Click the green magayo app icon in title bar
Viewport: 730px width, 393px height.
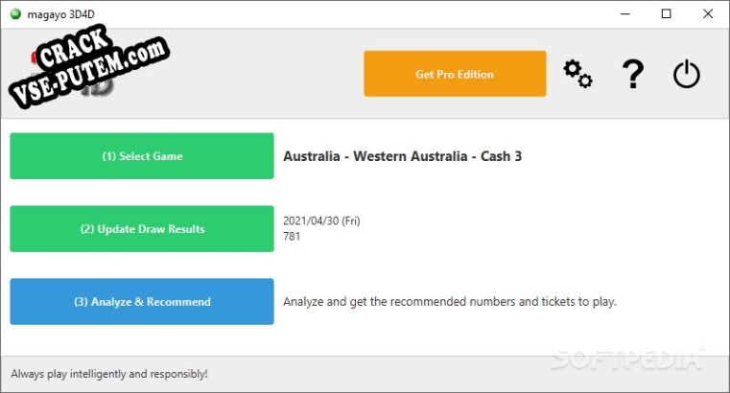coord(16,14)
